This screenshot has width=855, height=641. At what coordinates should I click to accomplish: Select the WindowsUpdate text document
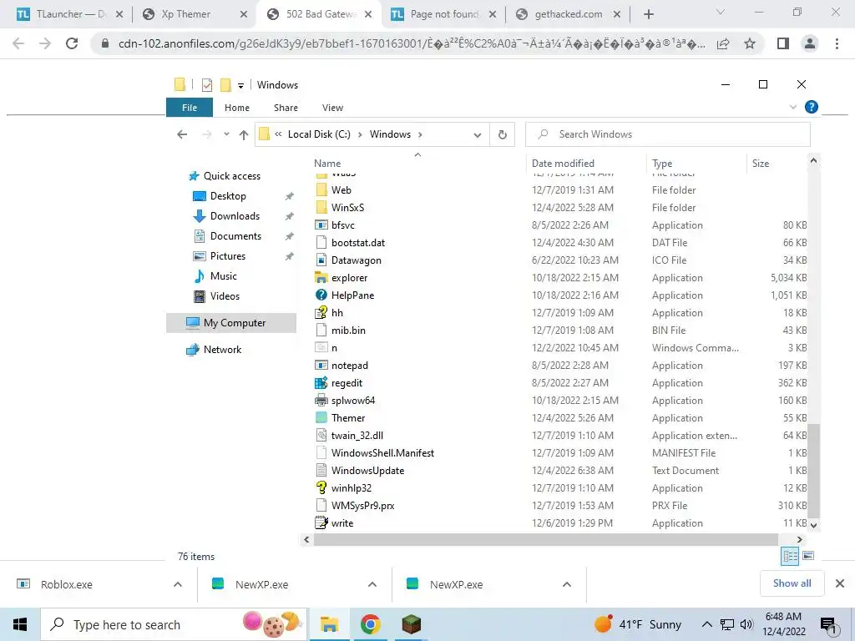(x=367, y=471)
